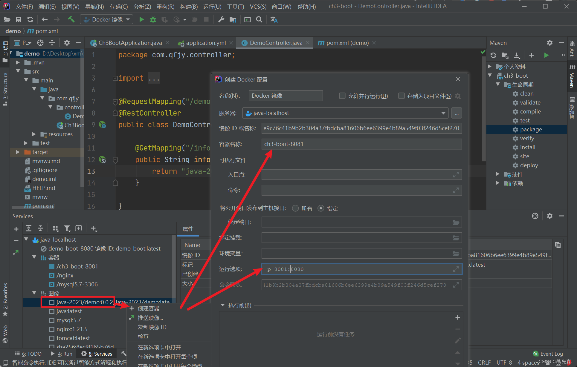Image resolution: width=577 pixels, height=367 pixels.
Task: Click the Build hammer icon
Action: (x=71, y=19)
